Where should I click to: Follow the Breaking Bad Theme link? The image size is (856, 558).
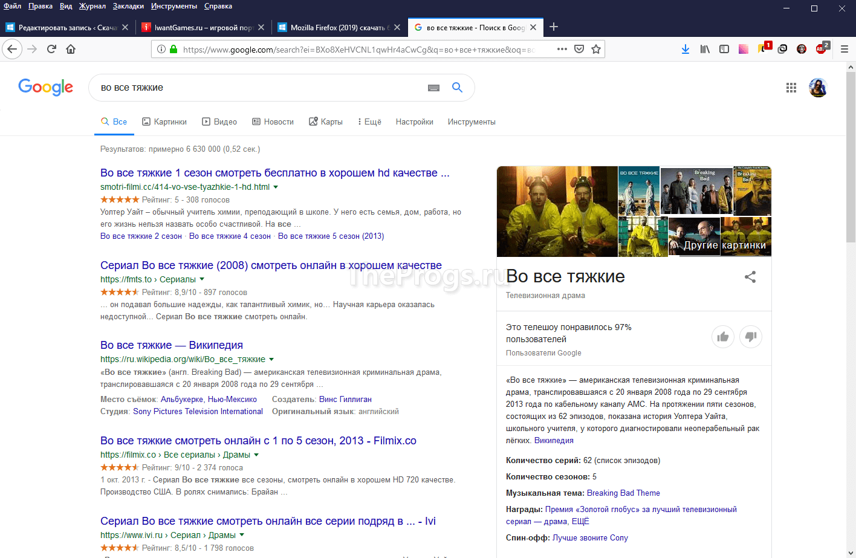tap(623, 493)
